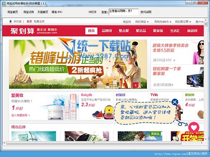Click the 登录 login link

[x=29, y=21]
